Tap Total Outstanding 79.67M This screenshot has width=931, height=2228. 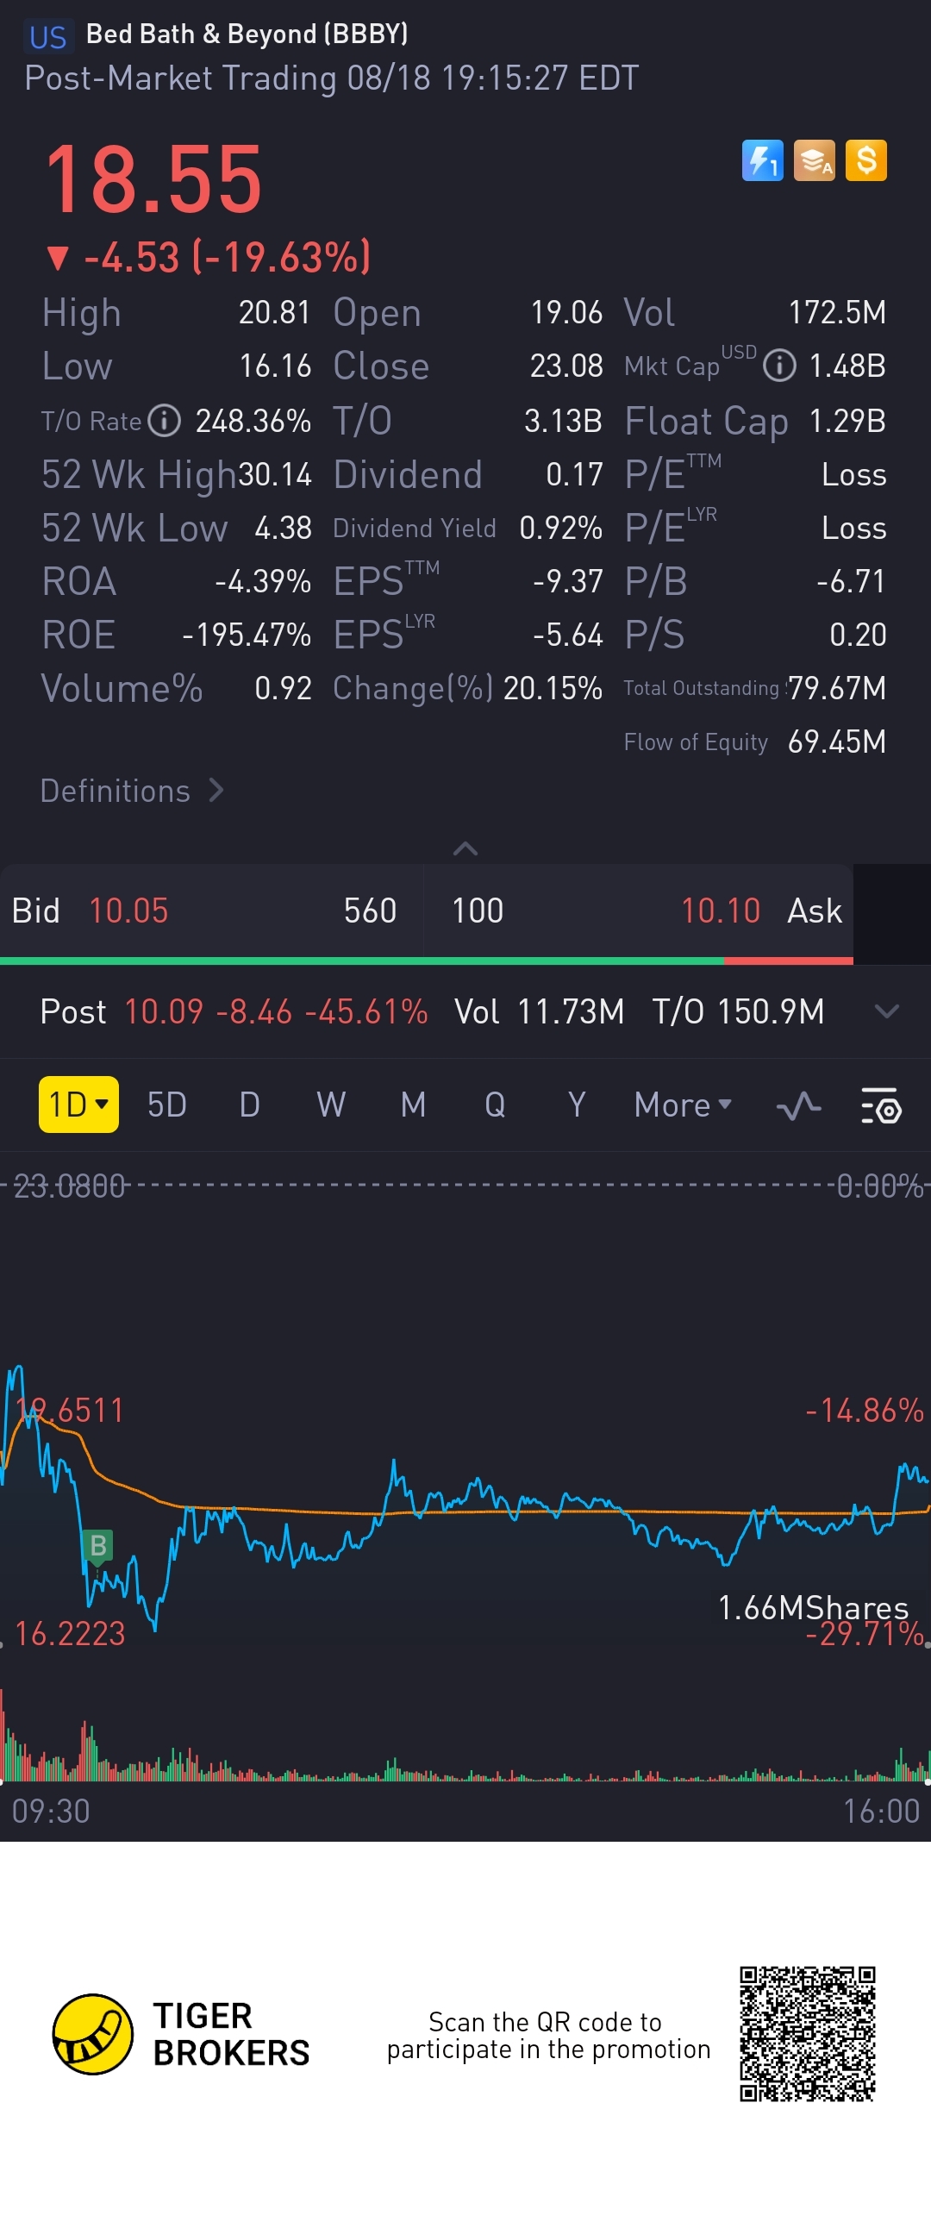tap(837, 687)
